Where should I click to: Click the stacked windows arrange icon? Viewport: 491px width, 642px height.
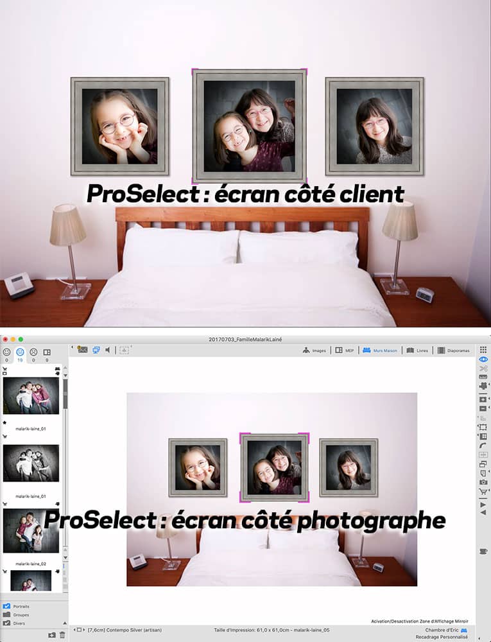pyautogui.click(x=483, y=464)
